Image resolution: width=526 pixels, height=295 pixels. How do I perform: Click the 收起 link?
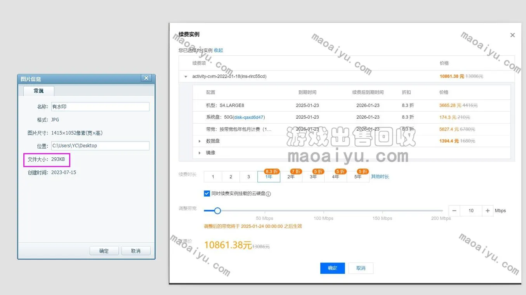[x=219, y=50]
